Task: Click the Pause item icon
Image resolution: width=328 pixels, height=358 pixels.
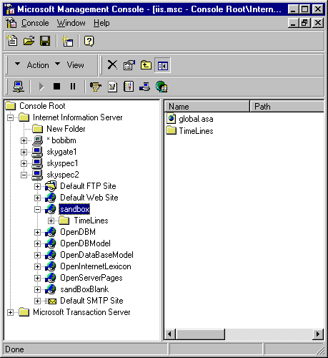Action: click(73, 86)
